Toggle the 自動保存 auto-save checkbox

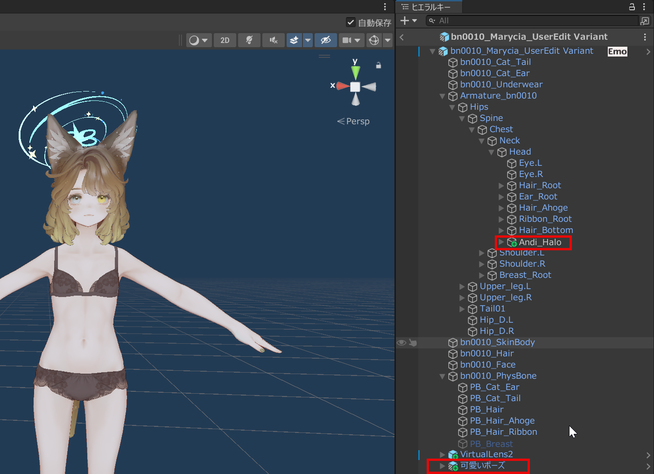[x=351, y=22]
